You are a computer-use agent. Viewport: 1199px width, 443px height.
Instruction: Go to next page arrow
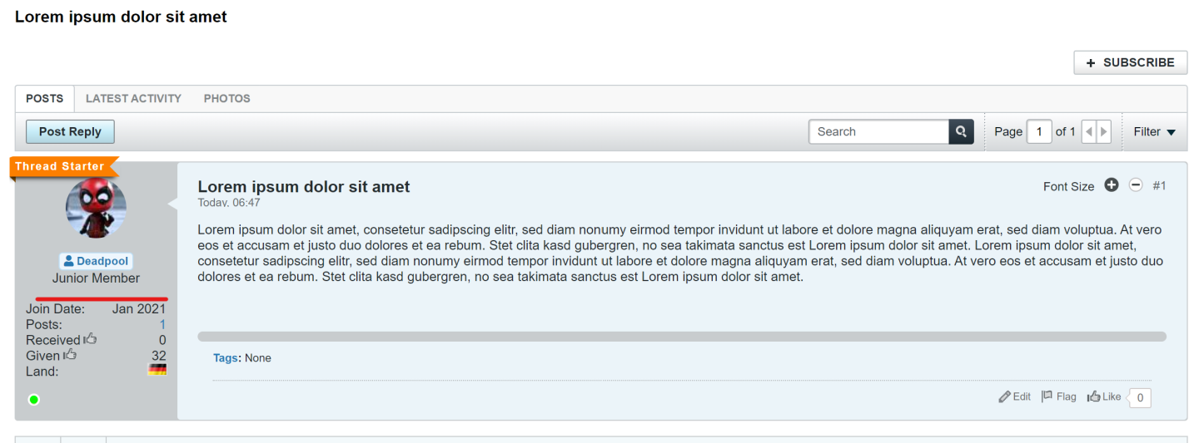[1104, 131]
